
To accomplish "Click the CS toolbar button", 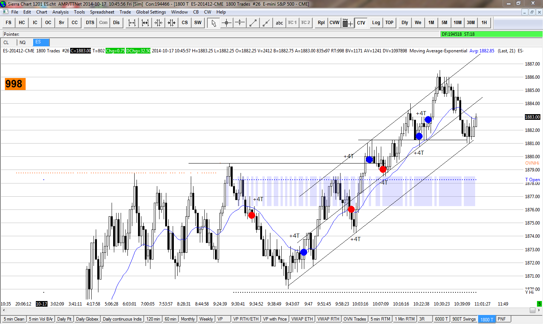I will coord(185,23).
